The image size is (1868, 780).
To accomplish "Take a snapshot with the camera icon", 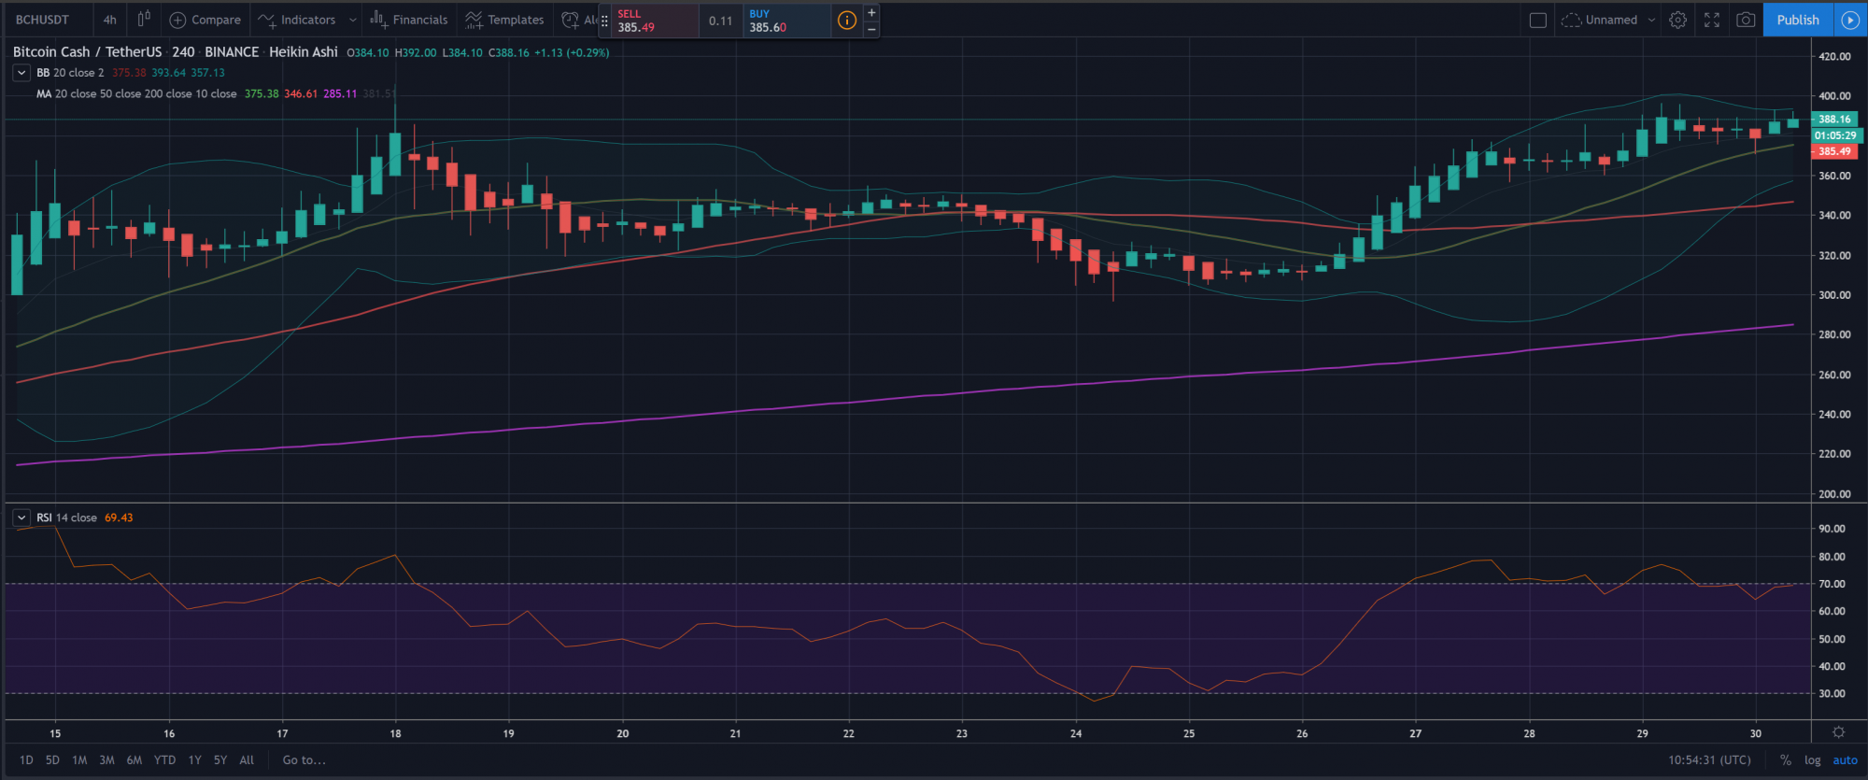I will (x=1745, y=20).
